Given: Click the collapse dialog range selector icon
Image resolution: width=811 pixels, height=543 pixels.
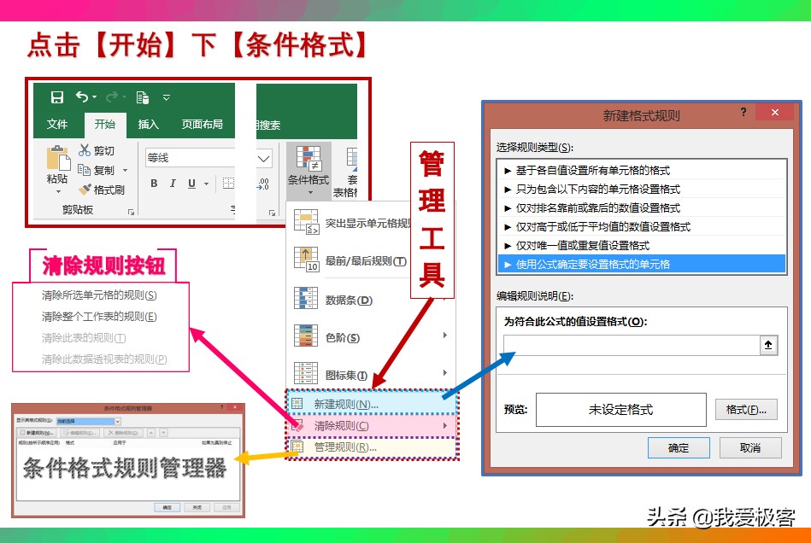Looking at the screenshot, I should coord(768,345).
